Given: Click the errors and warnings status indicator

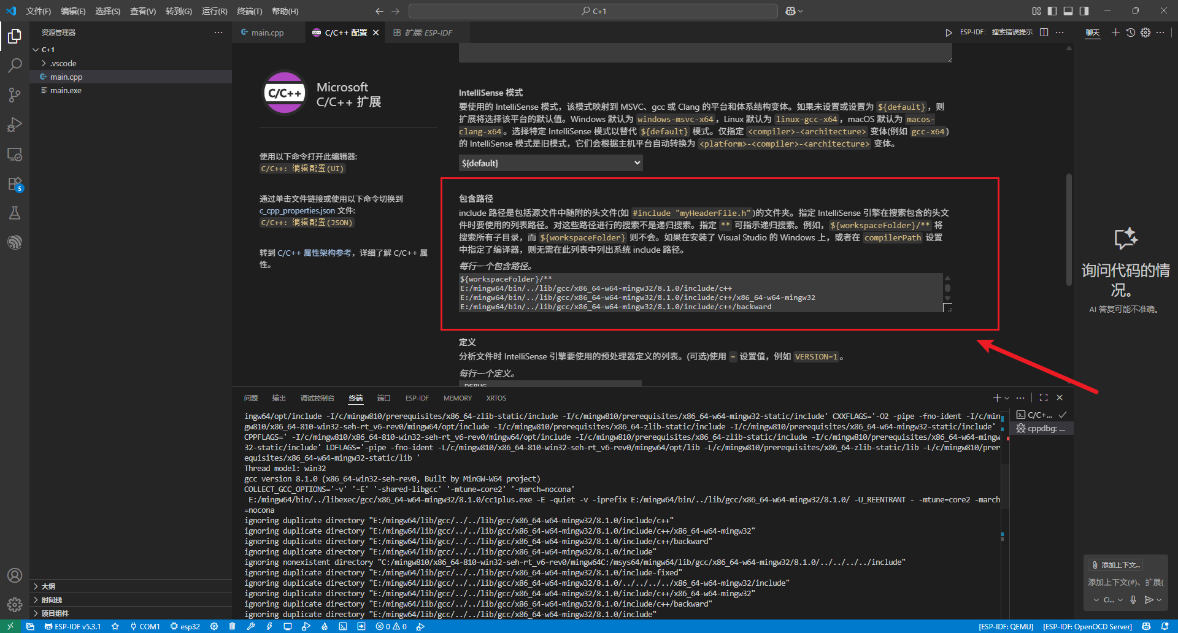Looking at the screenshot, I should coord(391,626).
